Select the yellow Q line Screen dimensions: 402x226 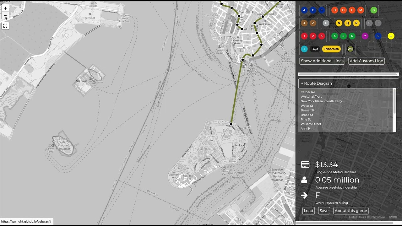point(348,23)
